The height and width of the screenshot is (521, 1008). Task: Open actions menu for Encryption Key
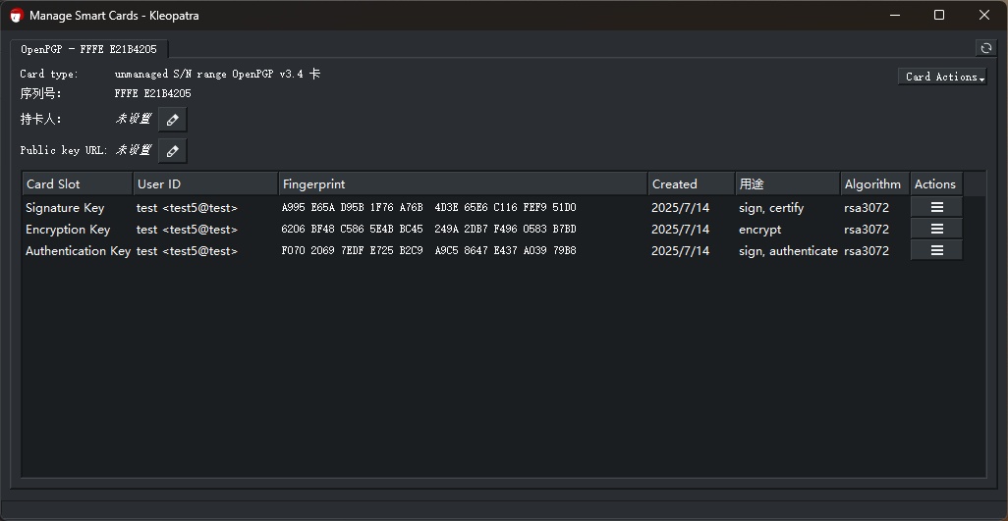(936, 230)
